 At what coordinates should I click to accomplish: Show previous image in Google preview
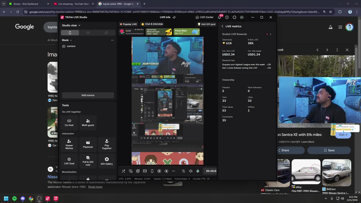click(x=317, y=50)
